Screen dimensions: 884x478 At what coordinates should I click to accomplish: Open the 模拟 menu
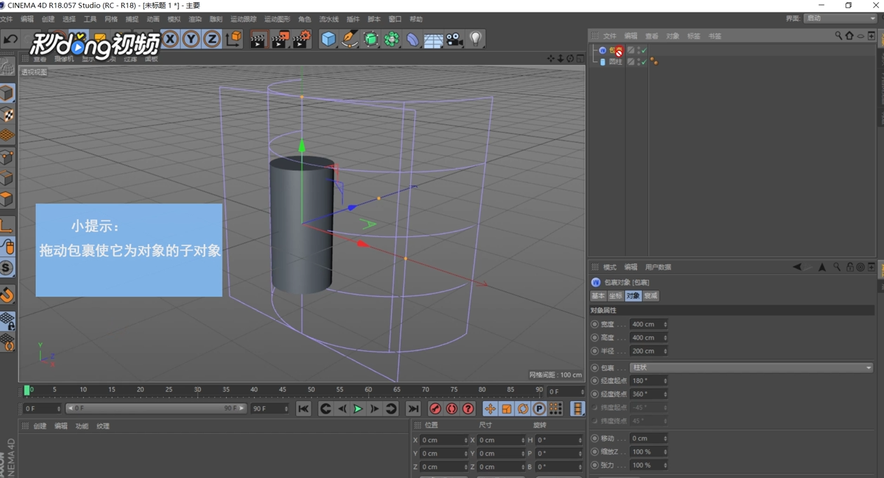[174, 20]
